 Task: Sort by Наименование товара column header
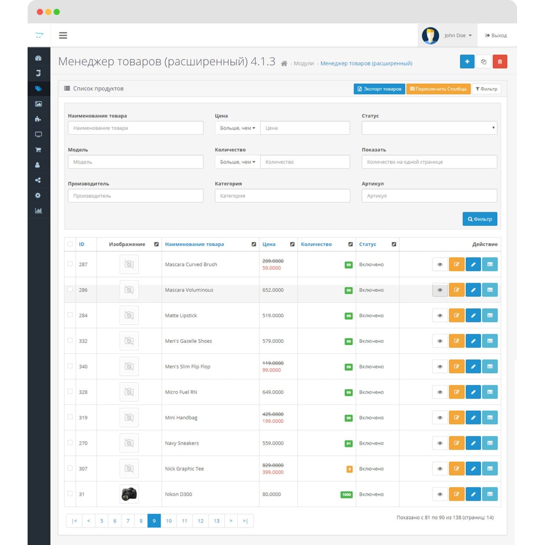coord(194,244)
